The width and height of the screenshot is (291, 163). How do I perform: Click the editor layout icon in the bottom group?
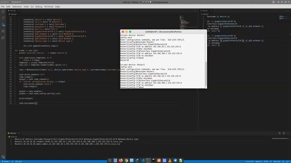click(284, 133)
